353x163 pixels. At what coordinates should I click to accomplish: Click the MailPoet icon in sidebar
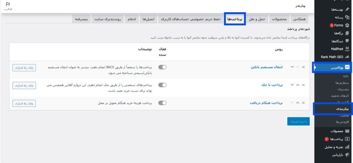[347, 49]
